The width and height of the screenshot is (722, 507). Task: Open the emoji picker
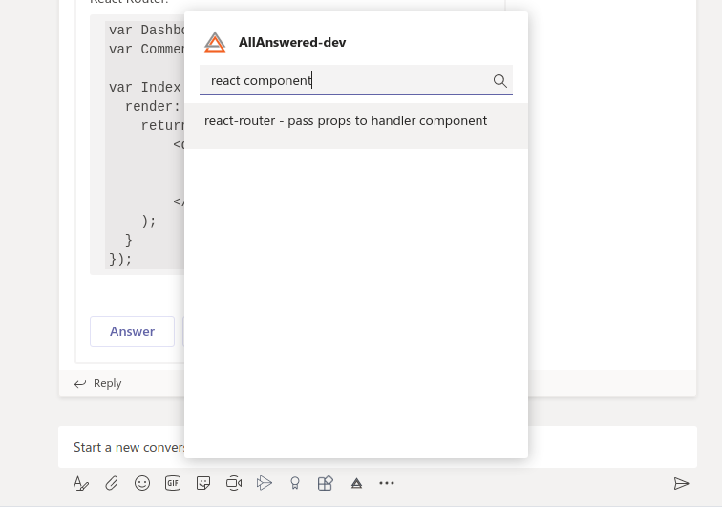(x=142, y=483)
